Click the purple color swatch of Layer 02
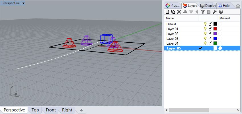The width and height of the screenshot is (242, 114). click(x=215, y=34)
